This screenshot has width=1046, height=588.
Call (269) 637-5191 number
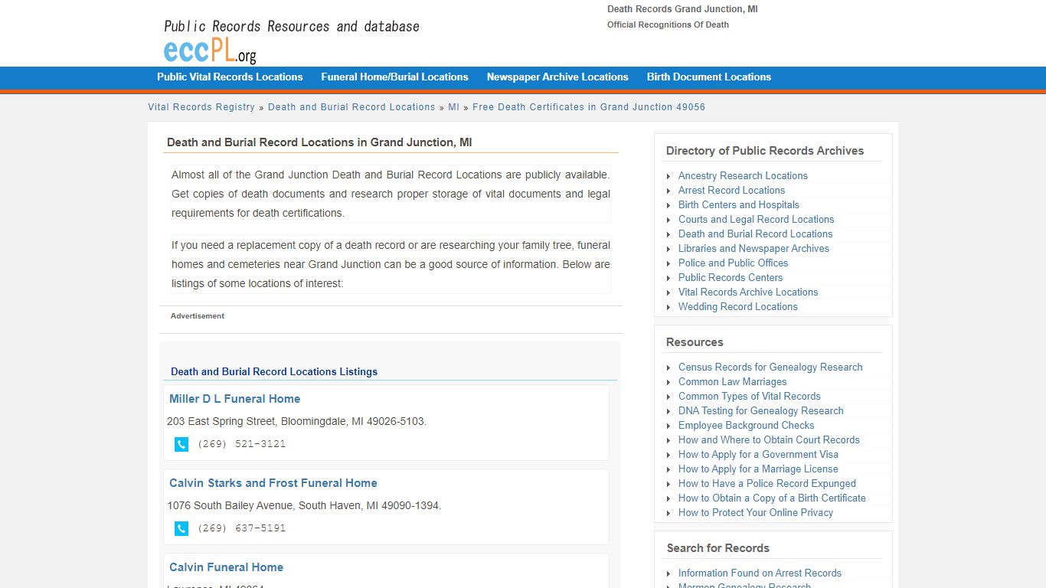[241, 528]
